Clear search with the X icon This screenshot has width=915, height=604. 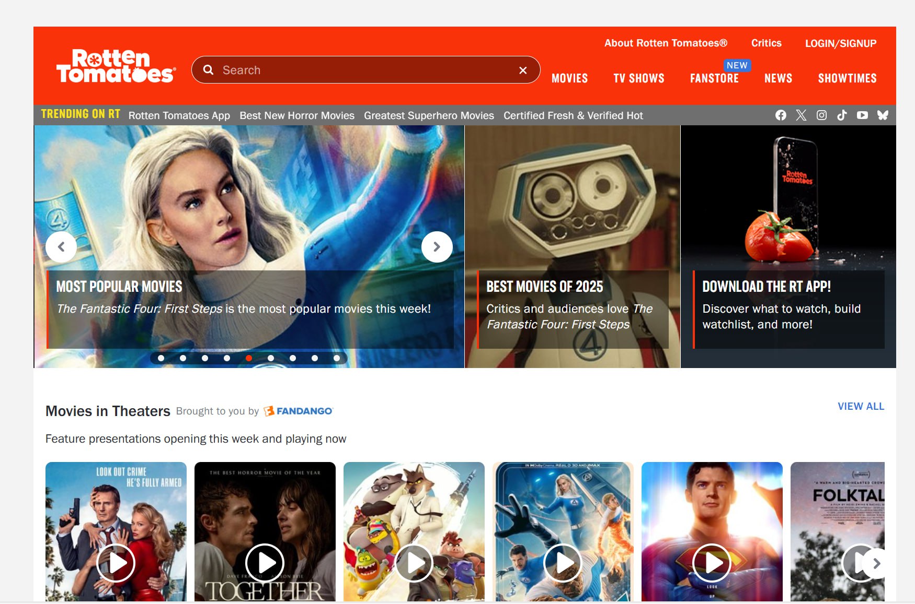pos(523,70)
